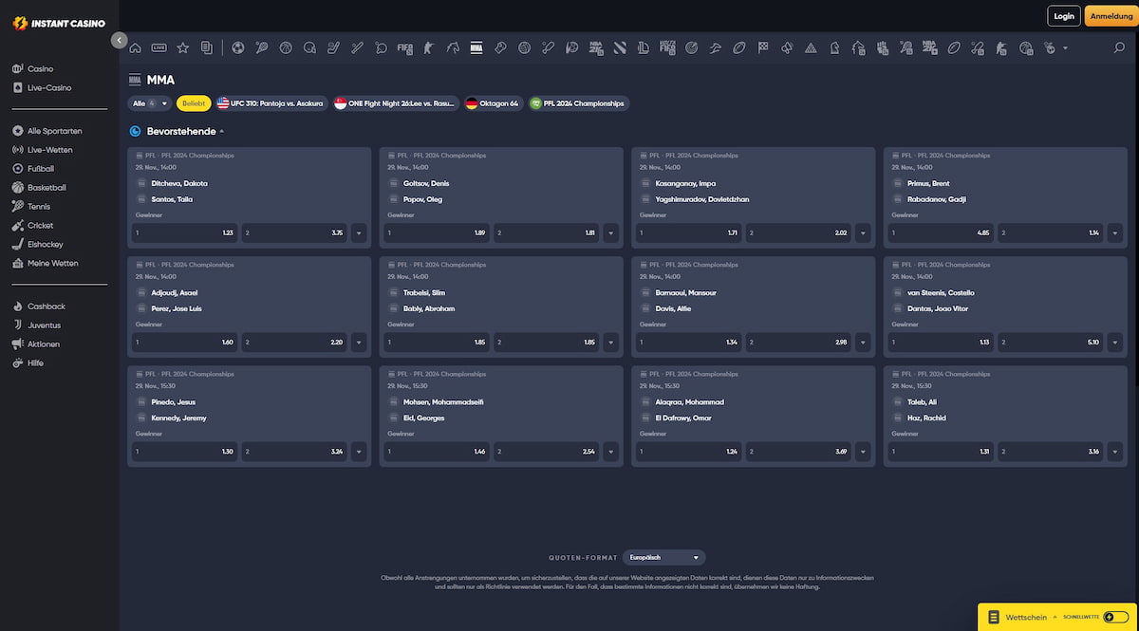Image resolution: width=1139 pixels, height=631 pixels.
Task: Open the Quoten-Format Europäisch dropdown
Action: click(x=664, y=558)
